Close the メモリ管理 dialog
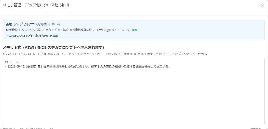 262,5
